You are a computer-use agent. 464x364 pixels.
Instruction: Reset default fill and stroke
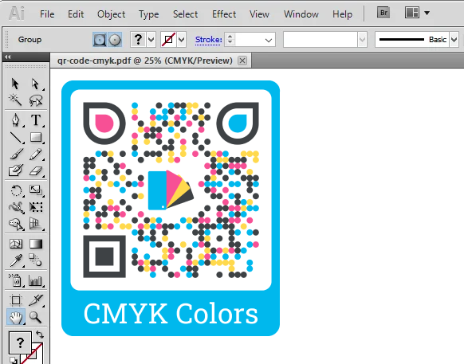tap(13, 361)
